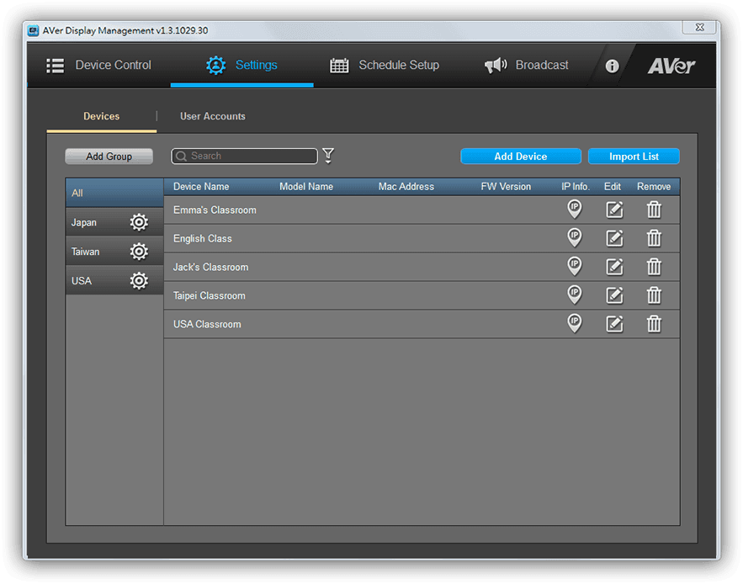Select English Class row name

click(x=202, y=238)
